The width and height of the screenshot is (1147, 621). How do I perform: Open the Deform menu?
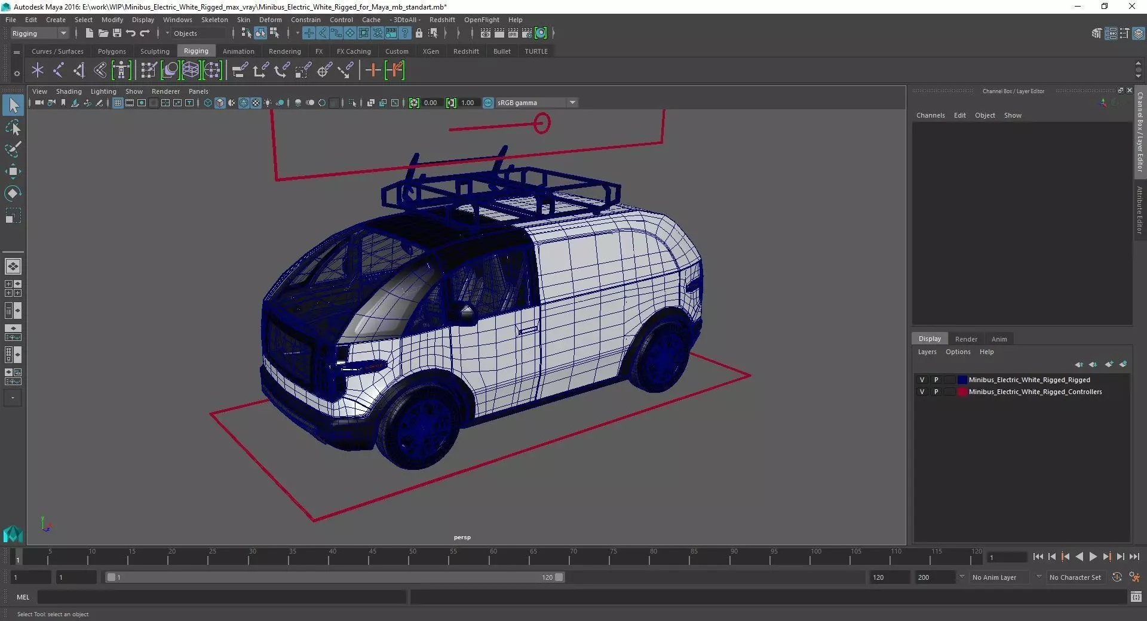[270, 20]
